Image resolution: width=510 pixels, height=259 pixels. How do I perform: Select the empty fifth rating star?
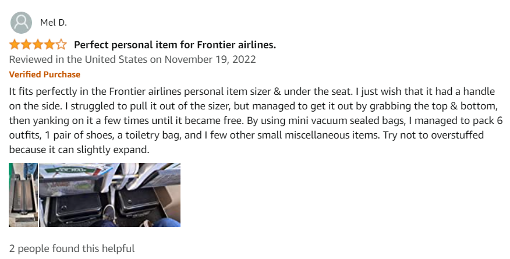point(62,44)
